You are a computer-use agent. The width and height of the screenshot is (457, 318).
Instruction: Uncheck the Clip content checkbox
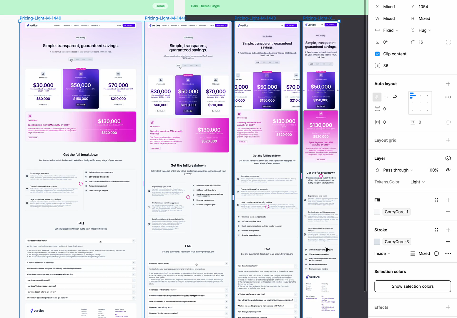pos(377,54)
